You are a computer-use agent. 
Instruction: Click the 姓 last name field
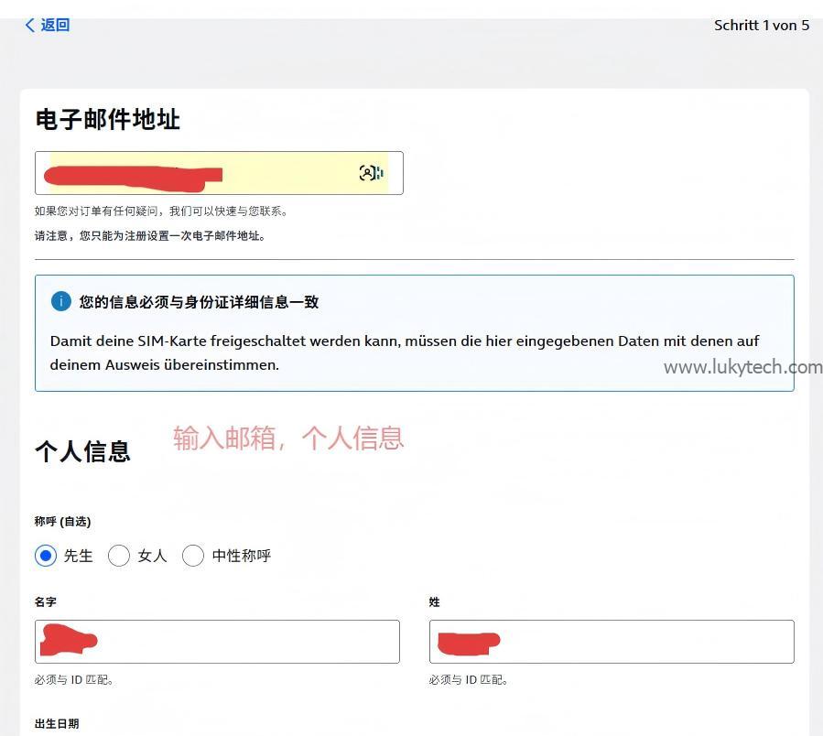pyautogui.click(x=611, y=641)
